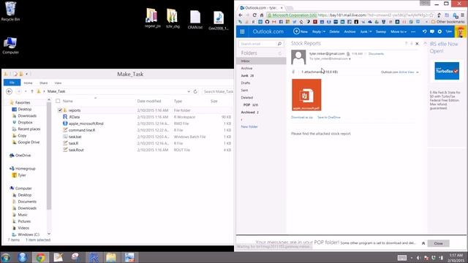
Task: Click the Chrome back arrow
Action: tap(241, 15)
